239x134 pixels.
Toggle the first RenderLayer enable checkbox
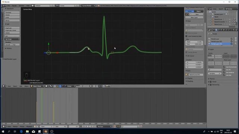232,39
